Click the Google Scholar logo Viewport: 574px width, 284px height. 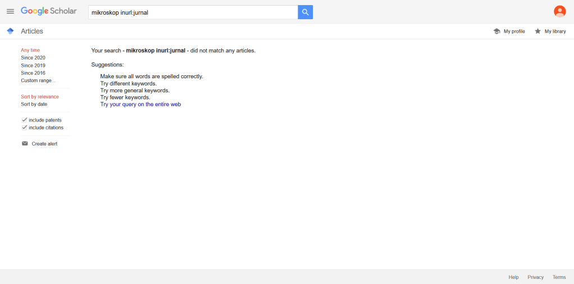49,11
